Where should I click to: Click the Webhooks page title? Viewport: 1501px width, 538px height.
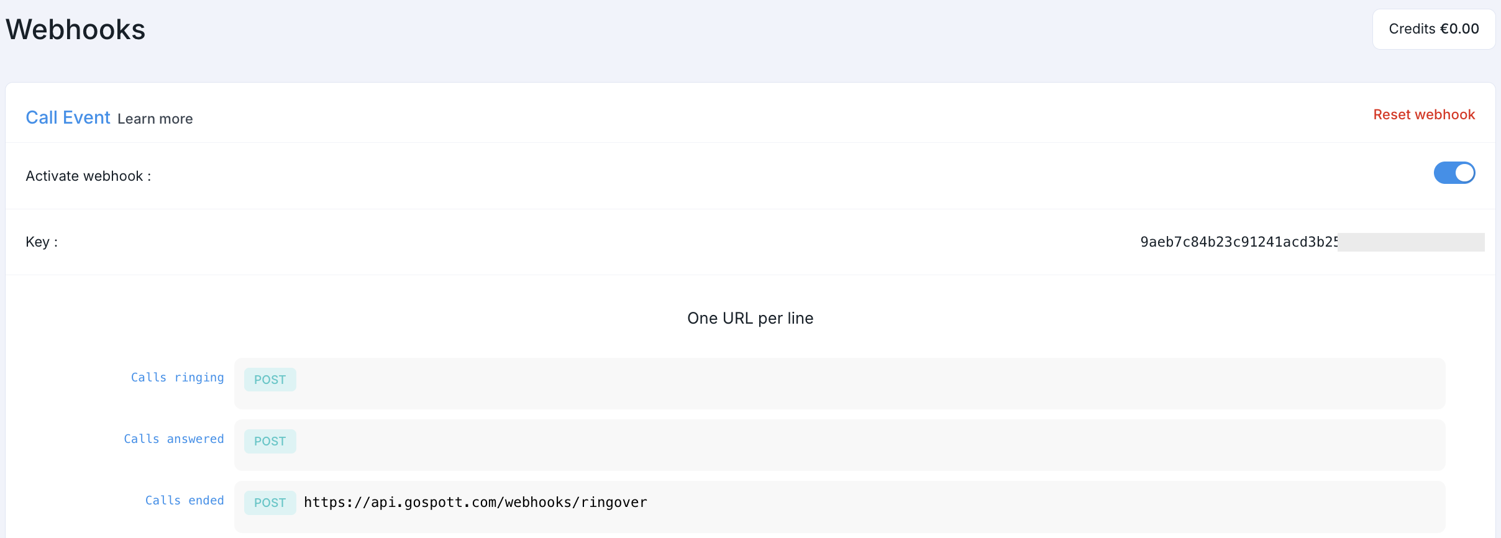coord(75,30)
